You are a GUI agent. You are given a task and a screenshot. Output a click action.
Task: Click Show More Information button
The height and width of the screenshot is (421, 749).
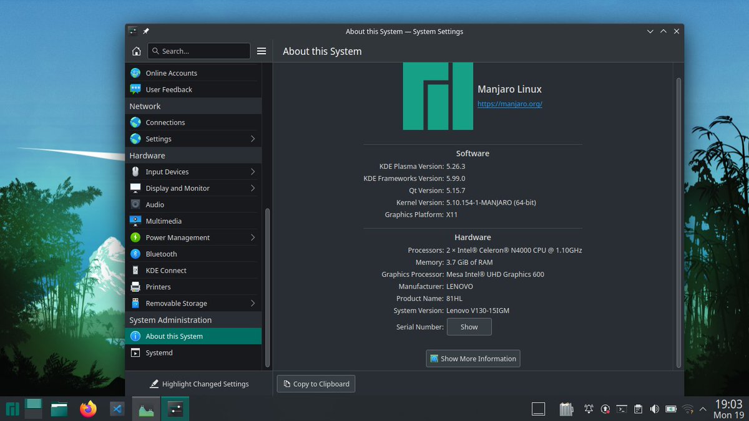(472, 359)
